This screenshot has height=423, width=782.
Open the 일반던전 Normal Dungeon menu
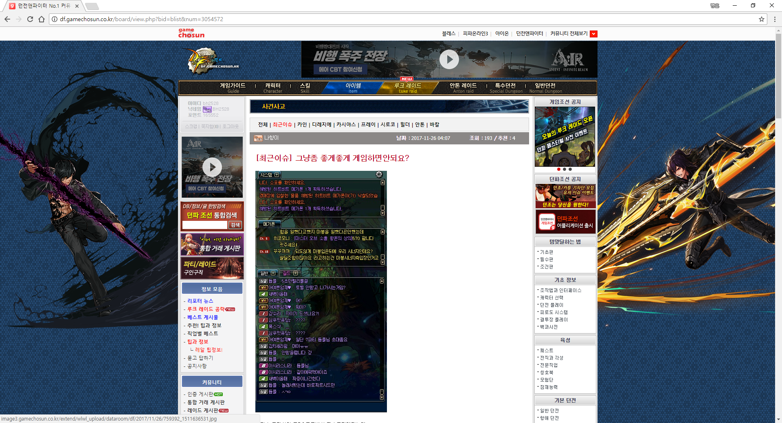[x=545, y=87]
